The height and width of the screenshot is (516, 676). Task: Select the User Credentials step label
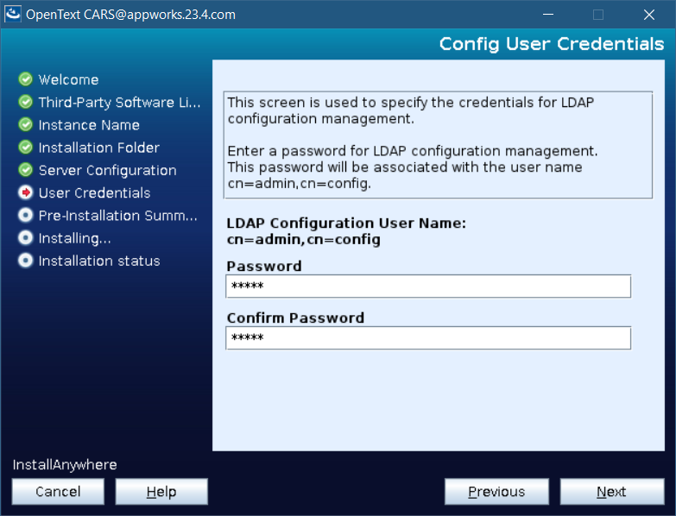(x=94, y=193)
